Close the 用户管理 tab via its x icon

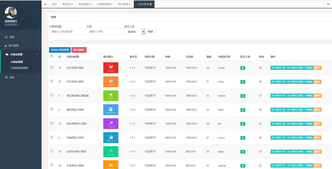(129, 4)
